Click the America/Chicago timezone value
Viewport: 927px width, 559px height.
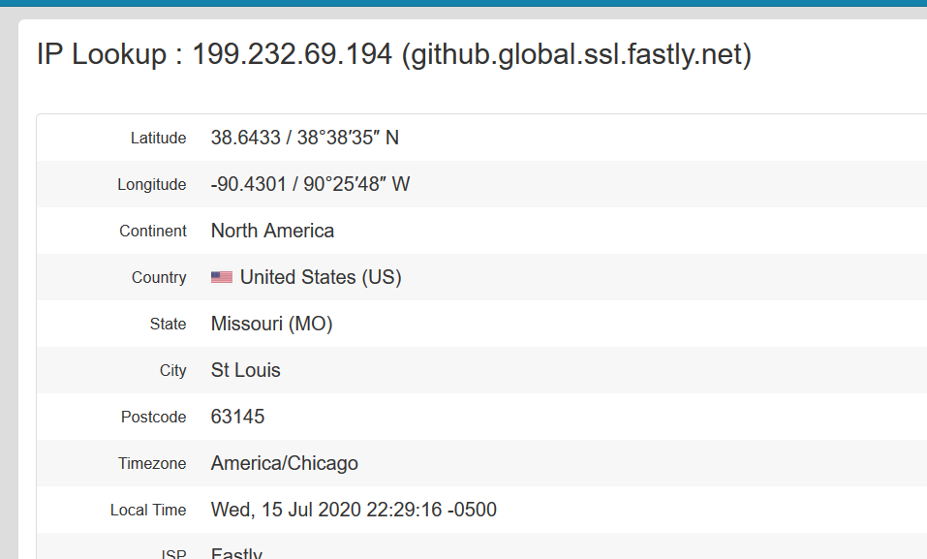click(x=285, y=463)
